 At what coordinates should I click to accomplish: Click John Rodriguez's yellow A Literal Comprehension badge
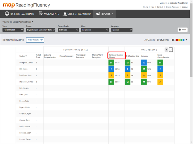[x=160, y=75]
